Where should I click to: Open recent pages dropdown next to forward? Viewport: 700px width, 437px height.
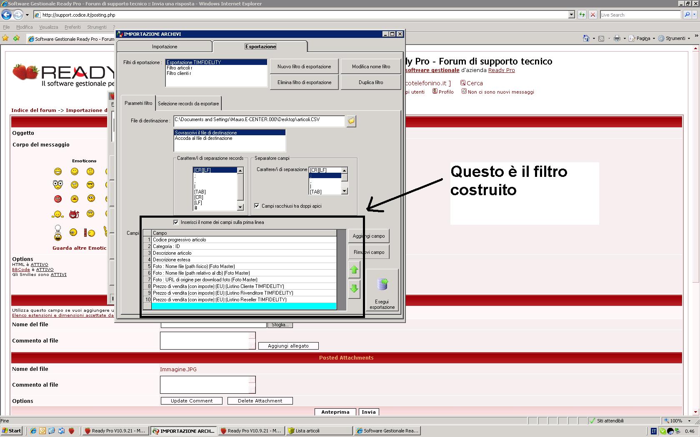click(x=27, y=15)
